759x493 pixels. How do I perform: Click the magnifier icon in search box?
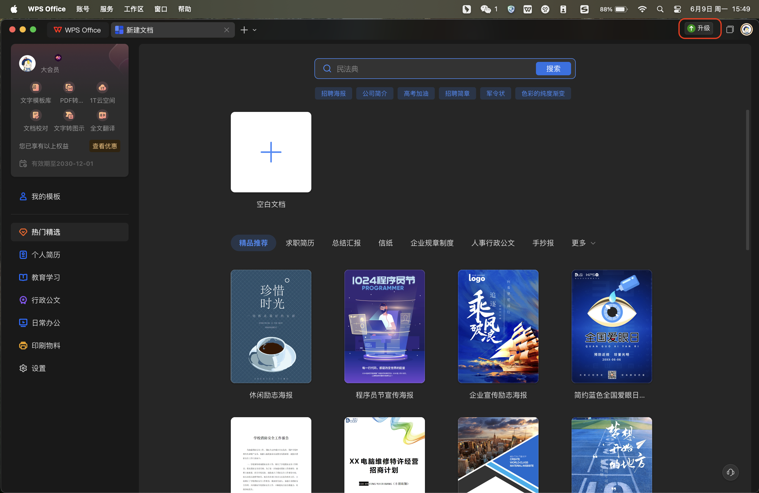(327, 69)
